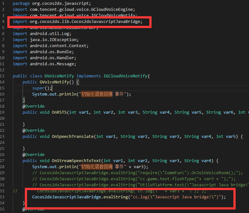Place cursor on import android.util.Log
249x213 pixels.
pos(42,34)
